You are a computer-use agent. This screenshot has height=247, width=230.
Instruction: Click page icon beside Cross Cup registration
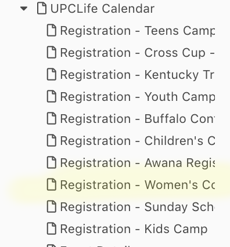(52, 53)
